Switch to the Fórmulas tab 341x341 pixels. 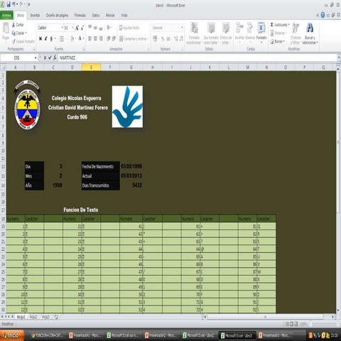pyautogui.click(x=80, y=16)
